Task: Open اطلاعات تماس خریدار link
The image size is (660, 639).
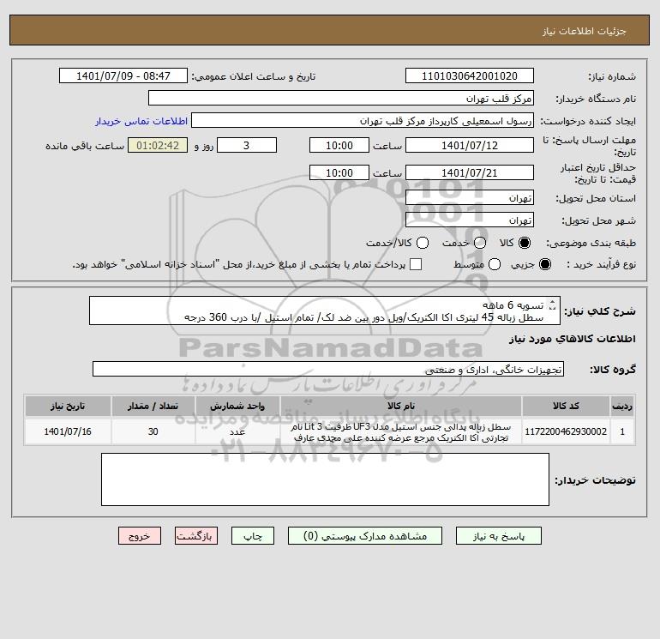Action: tap(141, 121)
